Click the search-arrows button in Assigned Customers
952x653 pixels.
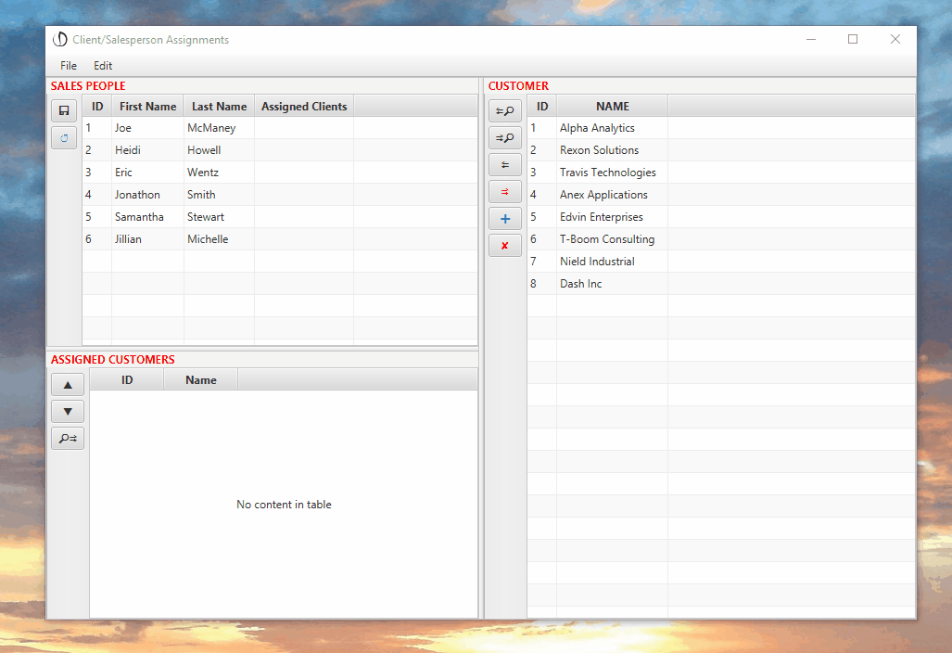coord(68,438)
